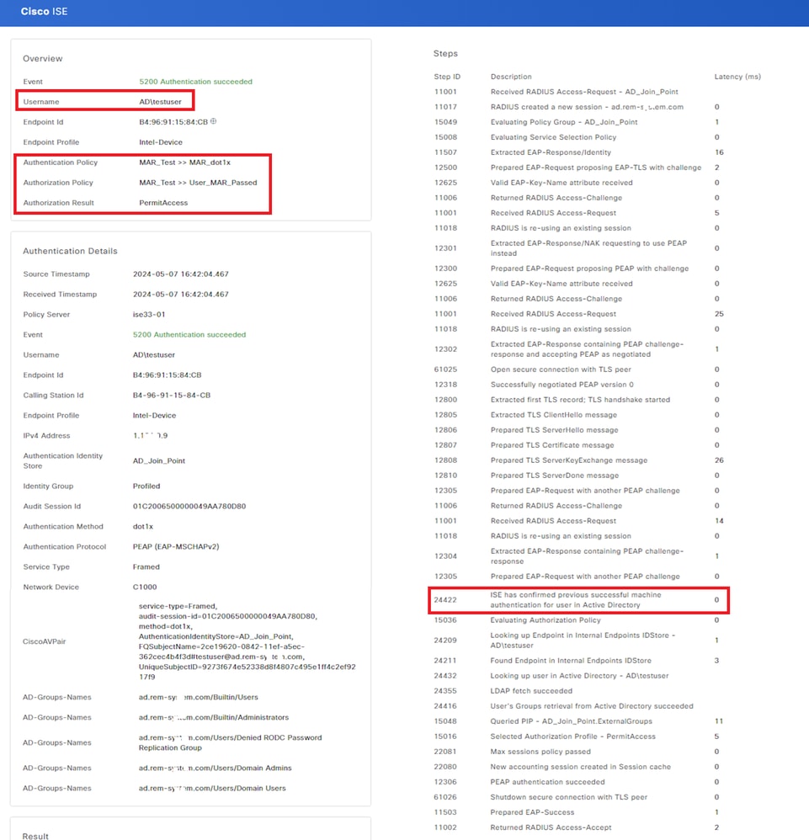Open '5200 Authentication succeeded' in Overview section
The image size is (809, 840).
(x=195, y=82)
